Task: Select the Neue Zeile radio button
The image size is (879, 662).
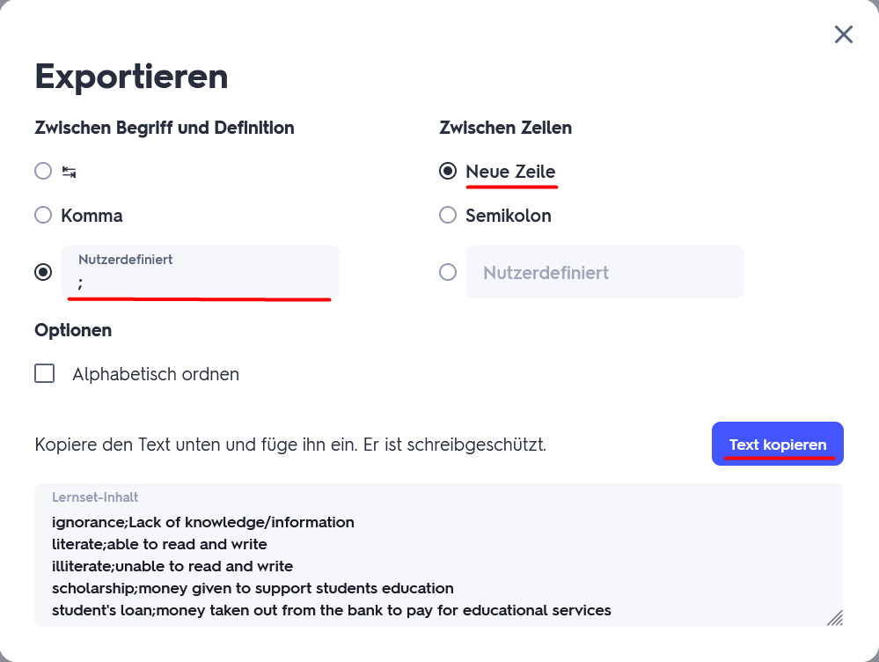Action: [448, 171]
